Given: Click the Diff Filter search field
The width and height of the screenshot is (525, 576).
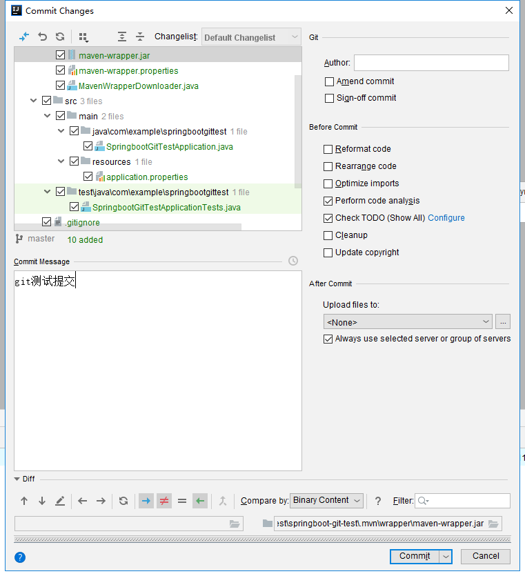Looking at the screenshot, I should [x=462, y=501].
